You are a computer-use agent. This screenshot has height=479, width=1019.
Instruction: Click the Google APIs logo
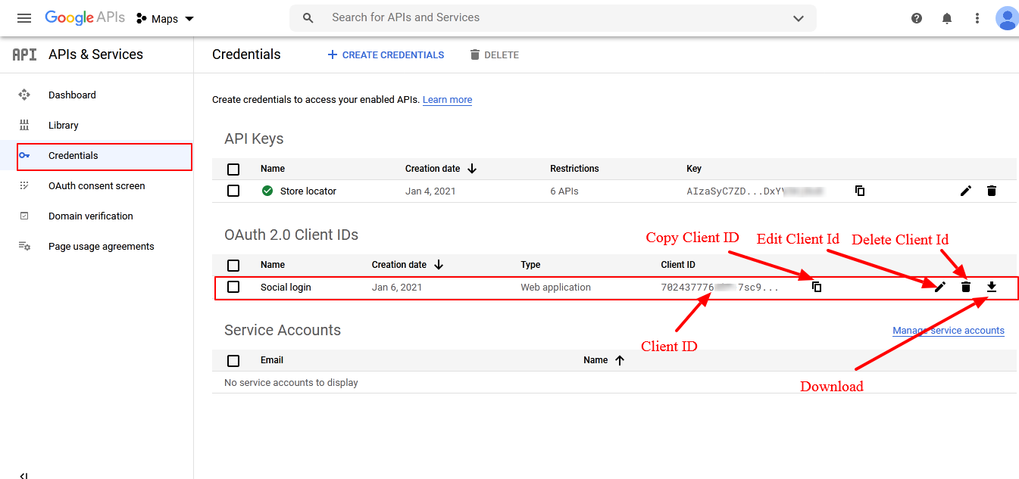pos(85,18)
